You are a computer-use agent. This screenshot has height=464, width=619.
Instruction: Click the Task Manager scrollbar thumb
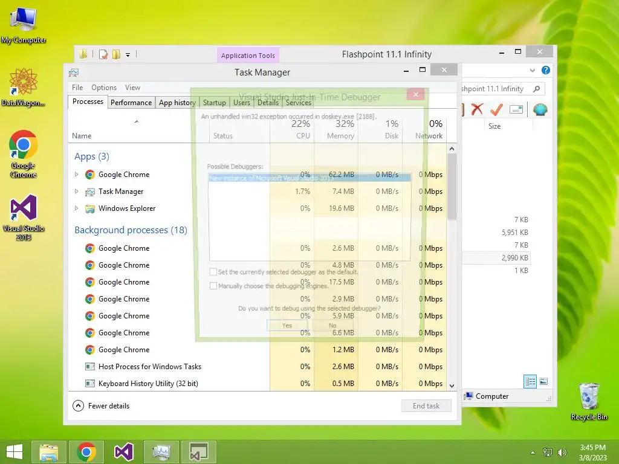452,187
